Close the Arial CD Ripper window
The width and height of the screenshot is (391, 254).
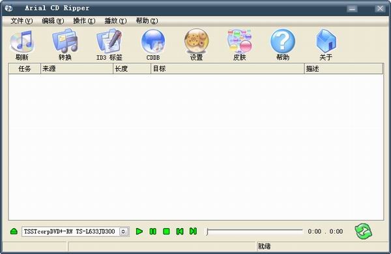point(381,8)
